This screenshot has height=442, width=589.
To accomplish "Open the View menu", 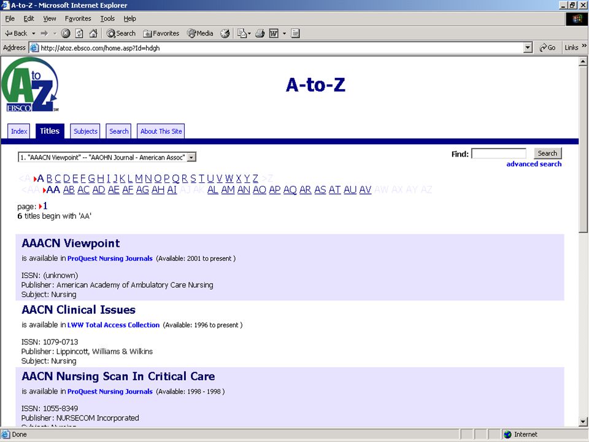I will tap(49, 18).
